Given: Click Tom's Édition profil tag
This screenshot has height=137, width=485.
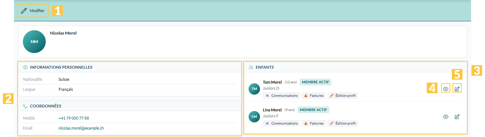Looking at the screenshot, I should click(x=343, y=95).
